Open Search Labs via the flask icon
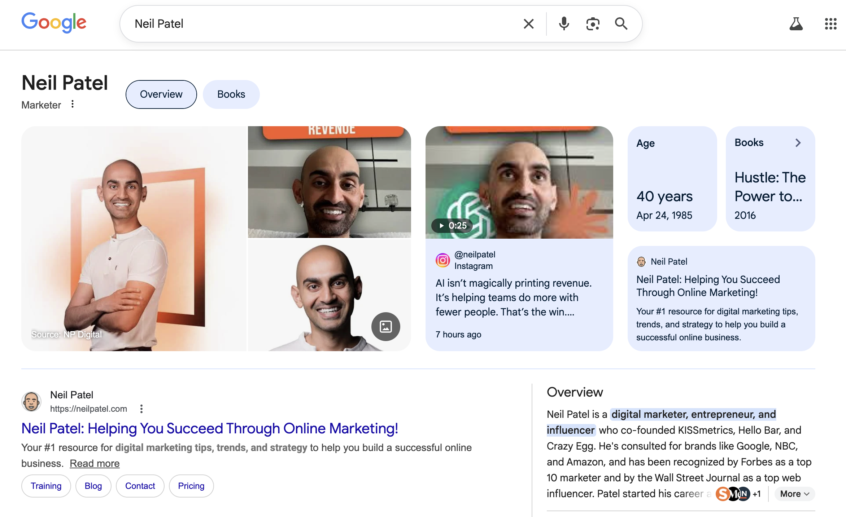Viewport: 846px width, 517px height. tap(796, 23)
